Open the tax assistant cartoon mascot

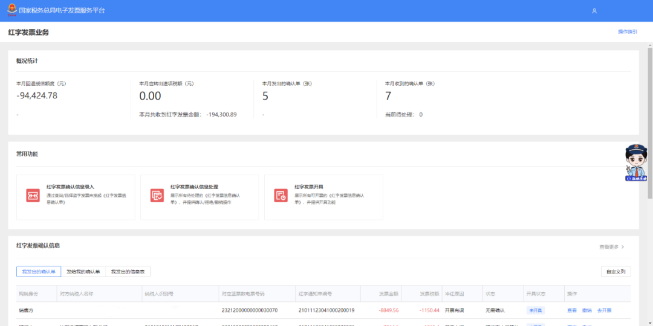point(636,162)
